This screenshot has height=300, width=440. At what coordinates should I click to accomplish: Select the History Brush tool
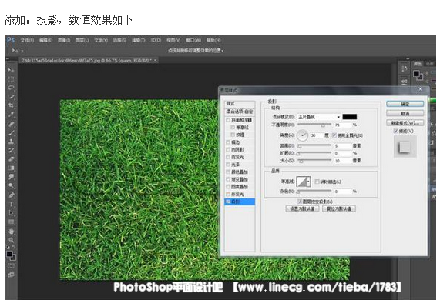coord(11,151)
